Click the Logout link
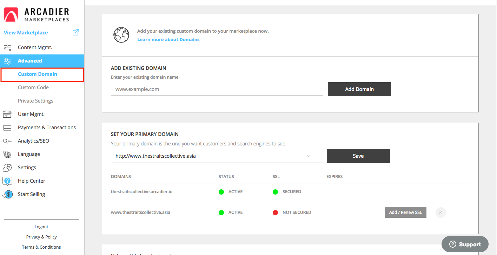Screen dimensions: 497x255 (41, 227)
